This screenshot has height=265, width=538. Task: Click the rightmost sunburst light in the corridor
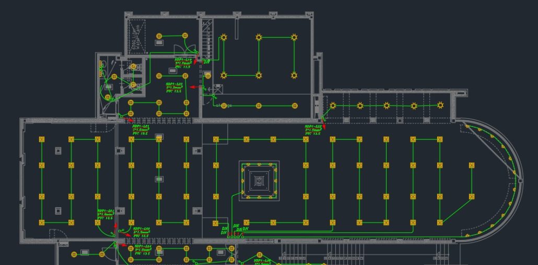(440, 106)
